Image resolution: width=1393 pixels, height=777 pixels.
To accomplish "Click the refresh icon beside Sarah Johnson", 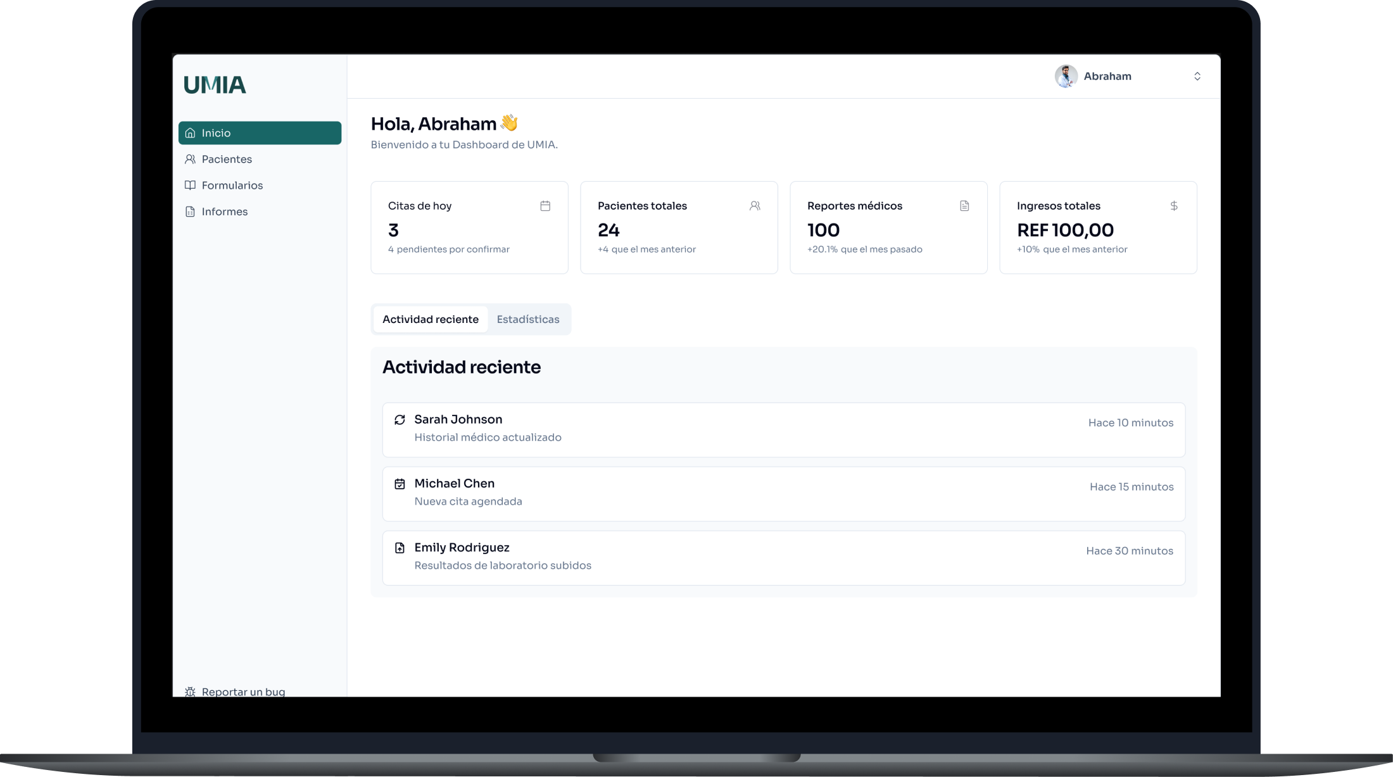I will coord(400,420).
